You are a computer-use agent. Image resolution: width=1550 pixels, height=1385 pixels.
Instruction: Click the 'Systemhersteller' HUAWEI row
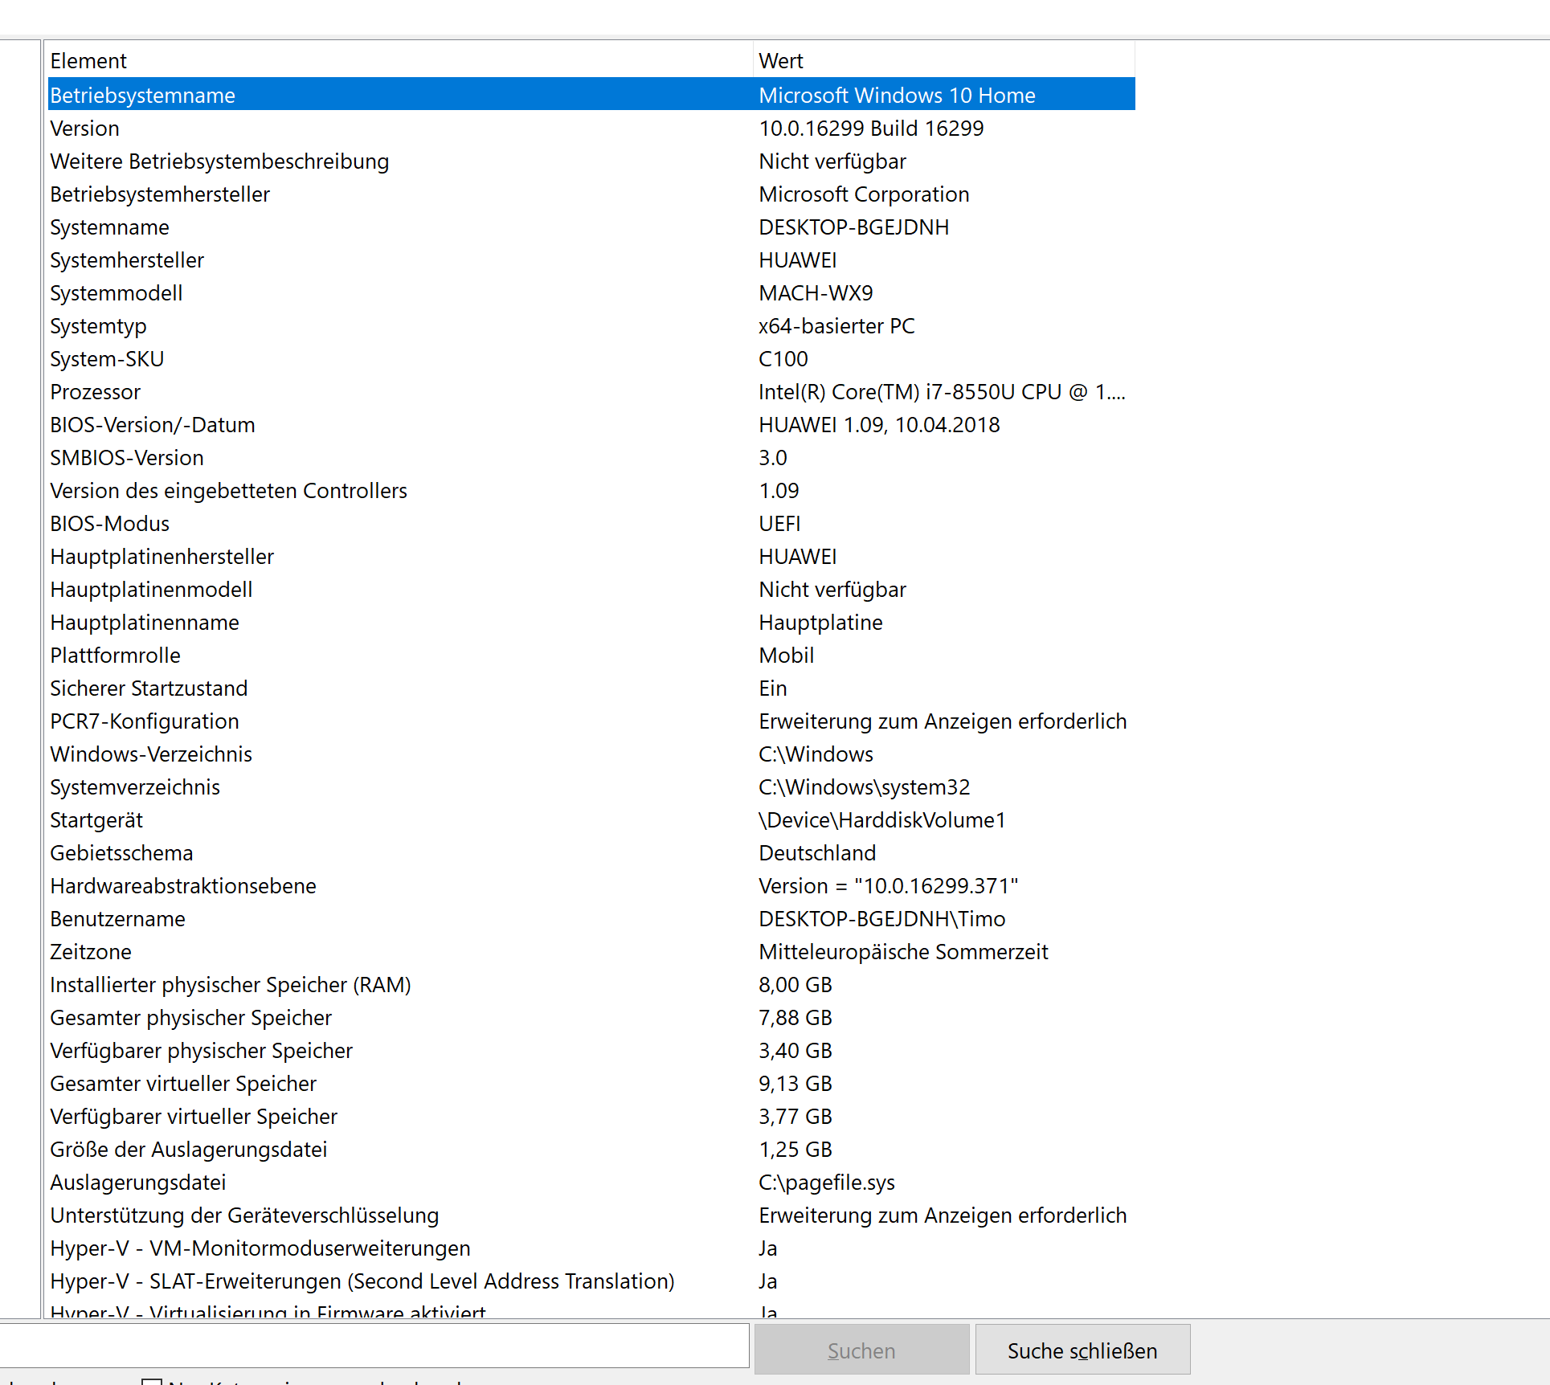click(127, 260)
